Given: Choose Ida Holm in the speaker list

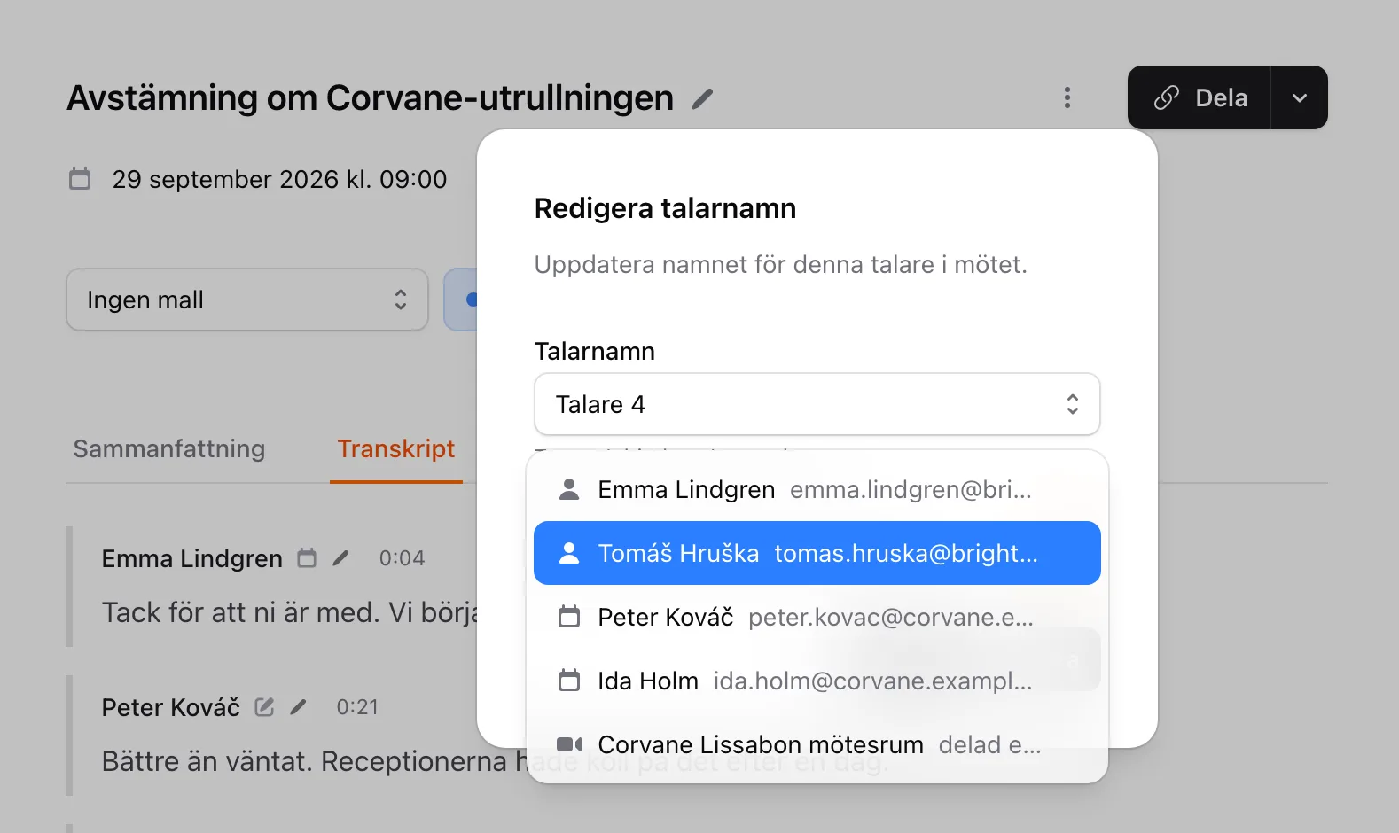Looking at the screenshot, I should pos(817,681).
